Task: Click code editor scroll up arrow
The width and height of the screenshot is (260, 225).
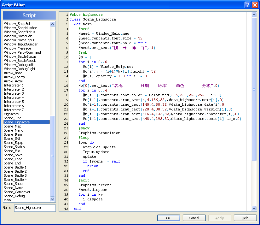Action: coord(254,15)
